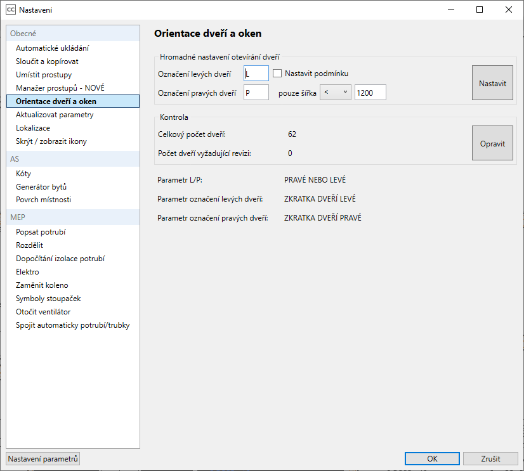The image size is (524, 471).
Task: Open Zaměnit koleno settings
Action: (x=73, y=285)
